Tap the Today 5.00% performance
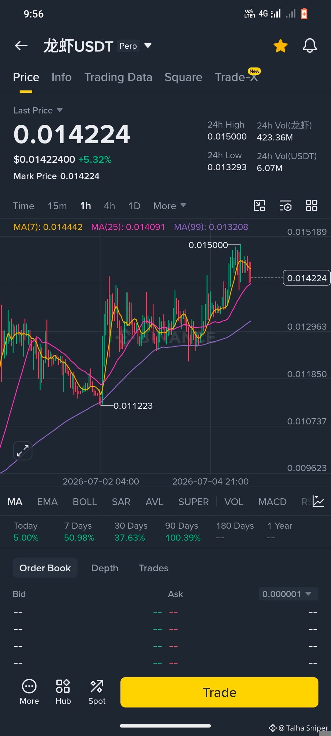Viewport: 331px width, 736px height. [26, 531]
